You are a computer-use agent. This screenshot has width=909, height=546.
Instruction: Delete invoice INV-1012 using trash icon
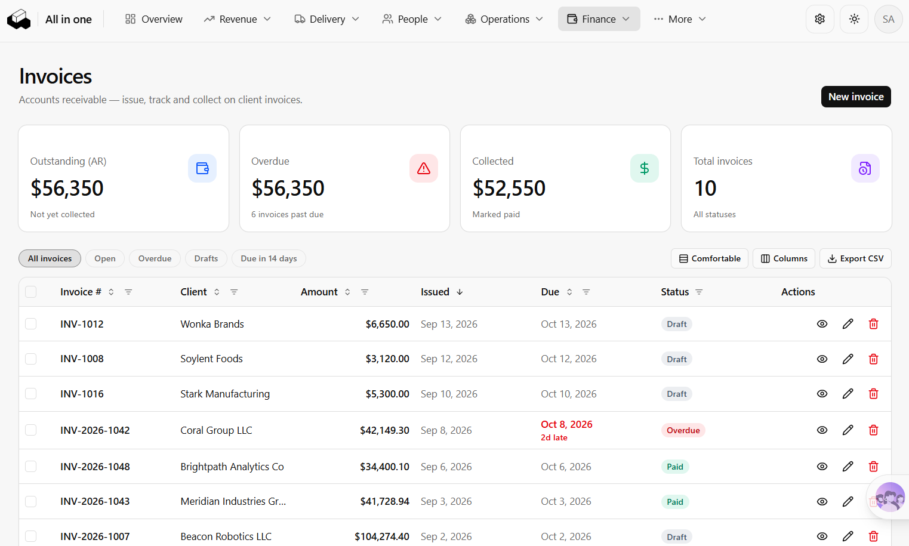click(x=873, y=324)
